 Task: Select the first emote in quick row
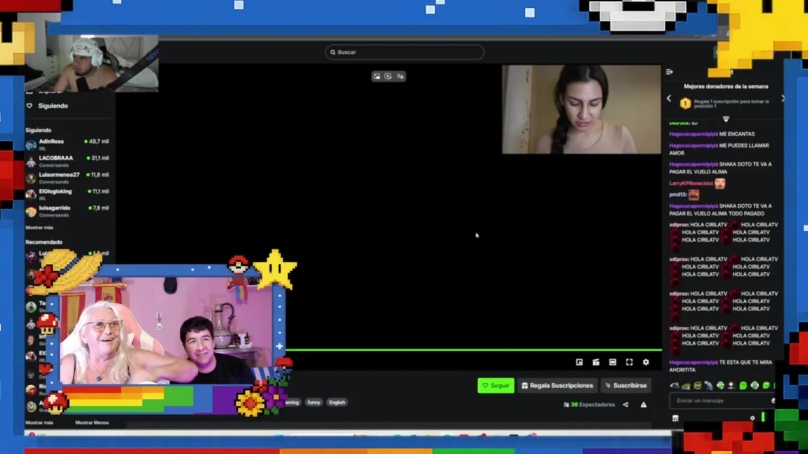pos(675,385)
